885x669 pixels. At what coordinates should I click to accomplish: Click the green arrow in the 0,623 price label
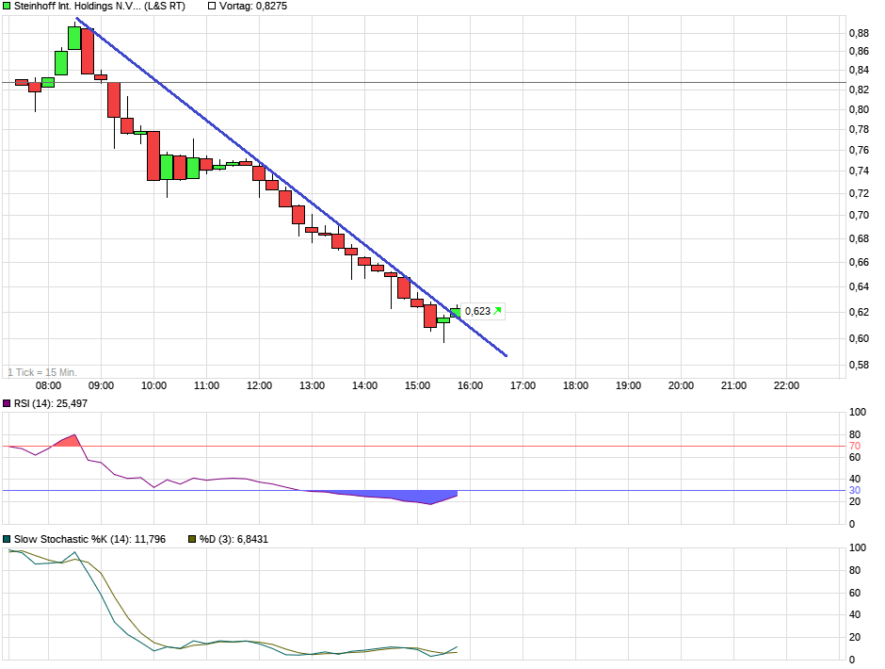pos(497,311)
